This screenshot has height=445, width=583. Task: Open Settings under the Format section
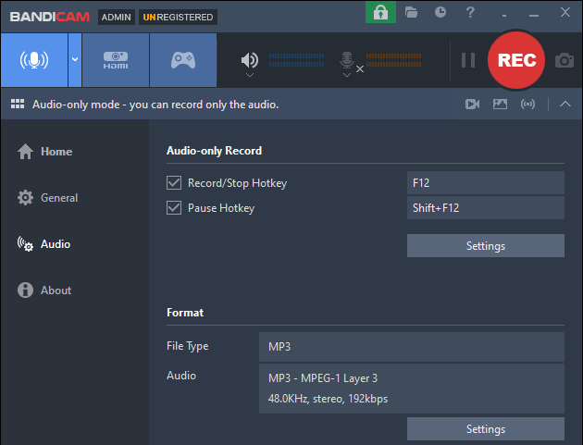click(486, 429)
